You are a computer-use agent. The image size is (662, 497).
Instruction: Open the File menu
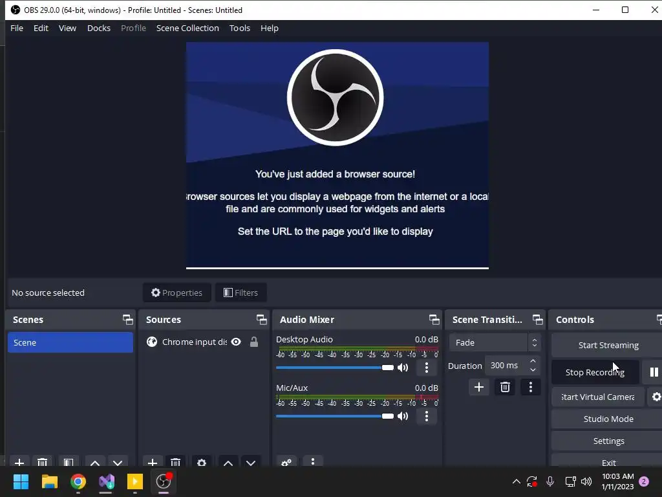[x=17, y=28]
